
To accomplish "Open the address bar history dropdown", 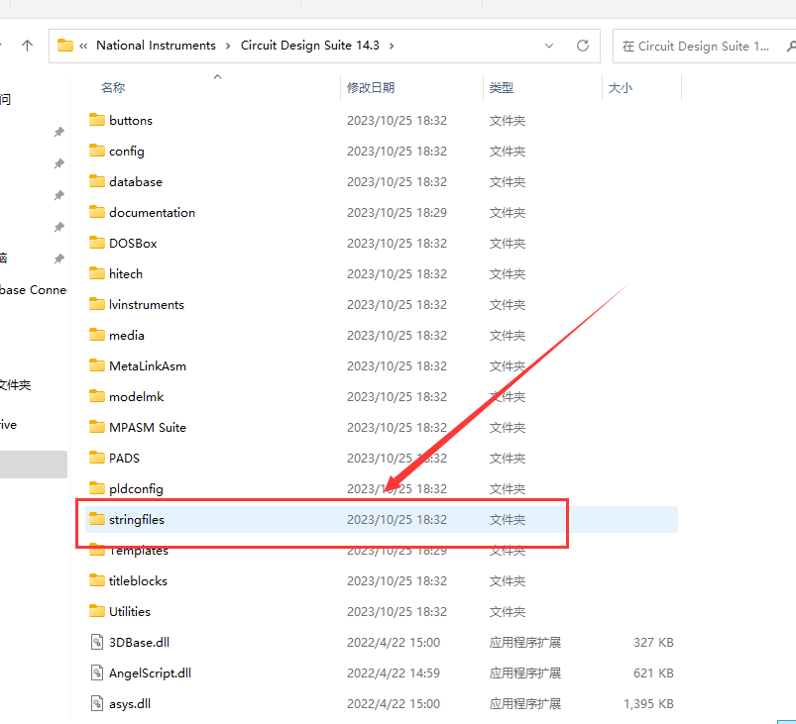I will (550, 46).
